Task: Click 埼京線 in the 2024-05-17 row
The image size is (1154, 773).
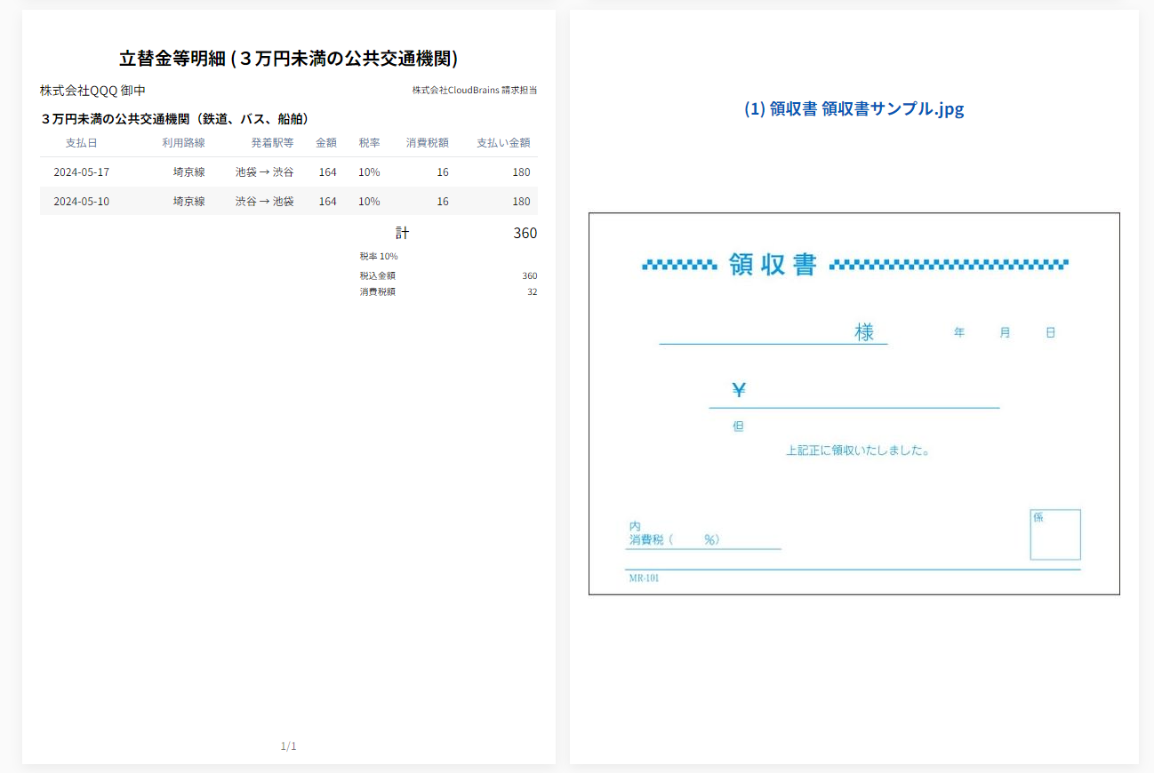Action: click(x=188, y=171)
